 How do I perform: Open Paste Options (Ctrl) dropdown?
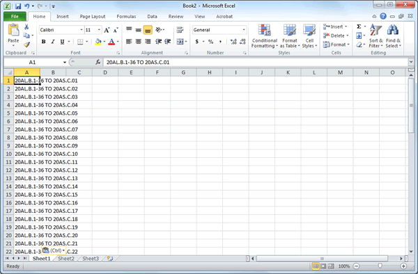click(x=54, y=250)
